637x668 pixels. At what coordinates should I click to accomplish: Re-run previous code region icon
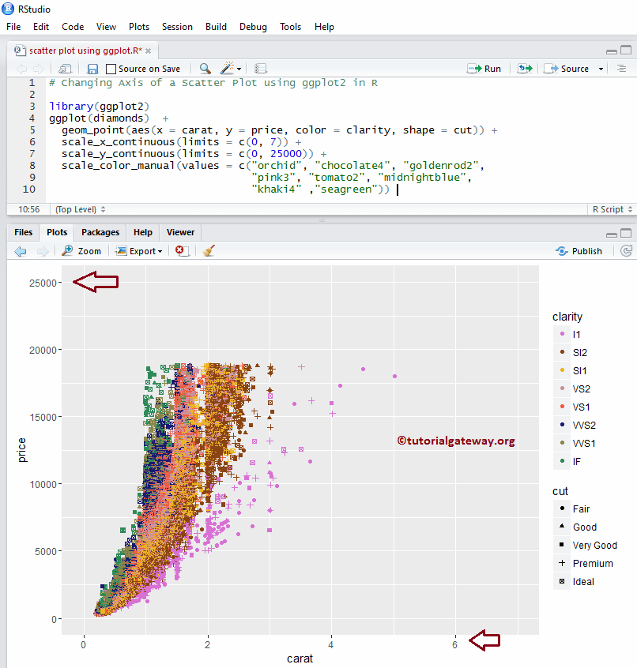pyautogui.click(x=525, y=69)
